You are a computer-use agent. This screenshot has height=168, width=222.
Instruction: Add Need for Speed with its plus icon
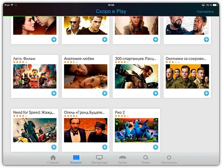coord(54,147)
